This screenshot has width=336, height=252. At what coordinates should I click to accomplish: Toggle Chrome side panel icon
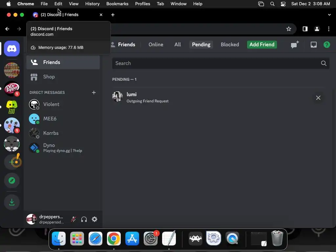coord(305,29)
